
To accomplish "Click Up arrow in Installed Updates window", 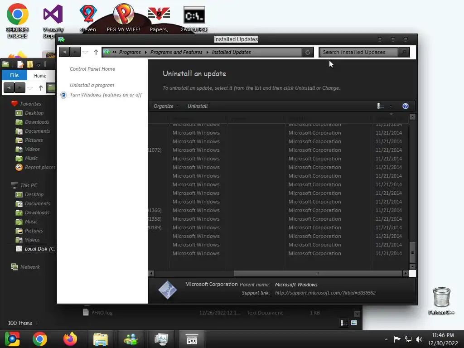I will point(96,52).
